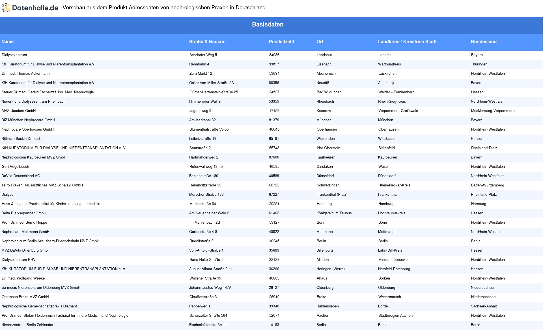Select the Minden-Lübbecke district cell
The height and width of the screenshot is (330, 543).
(393, 260)
